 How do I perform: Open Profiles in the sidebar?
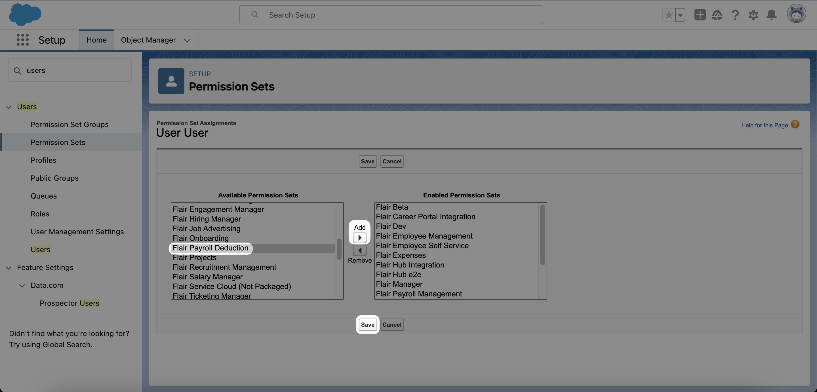tap(43, 160)
